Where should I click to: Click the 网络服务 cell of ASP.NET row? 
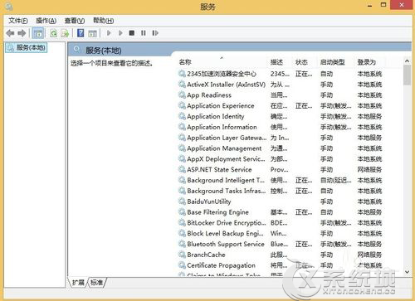[369, 169]
